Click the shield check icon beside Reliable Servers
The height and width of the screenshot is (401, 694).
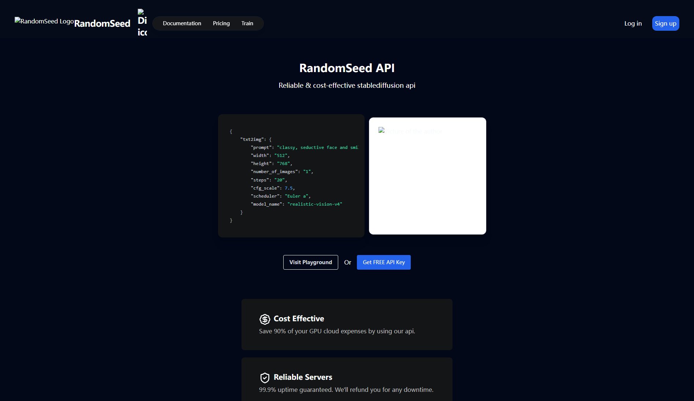coord(265,378)
